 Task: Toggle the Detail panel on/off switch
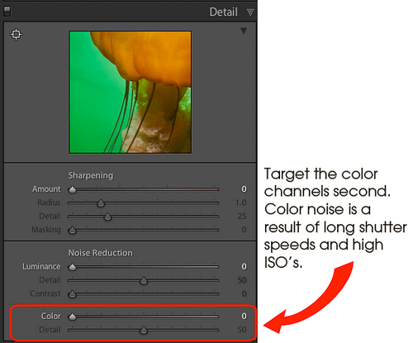click(7, 12)
